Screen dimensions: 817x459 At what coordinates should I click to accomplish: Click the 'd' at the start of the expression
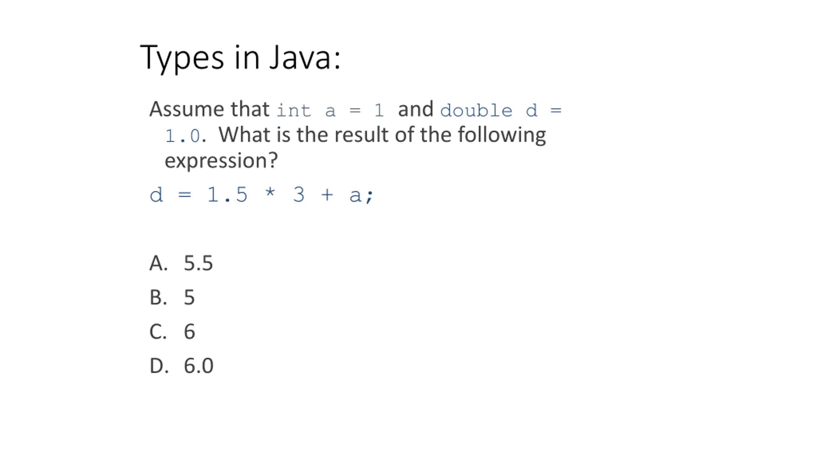click(156, 194)
